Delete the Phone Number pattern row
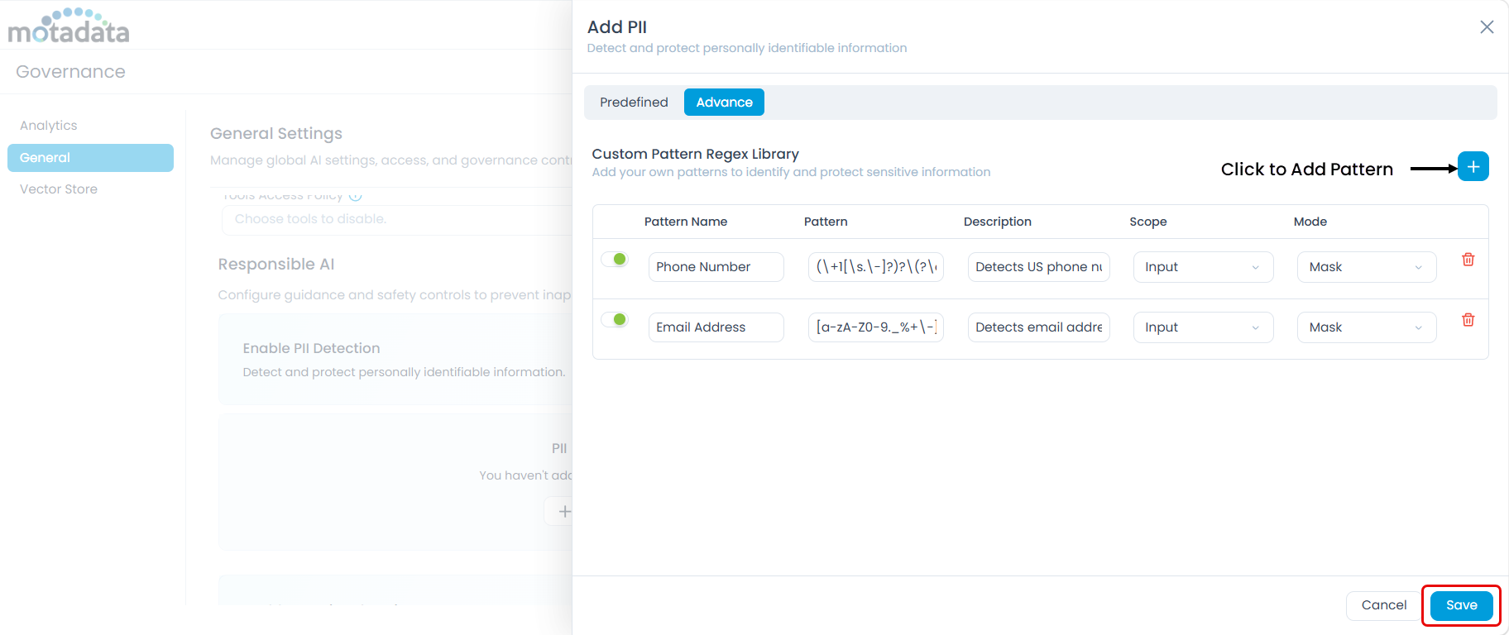 (1468, 260)
